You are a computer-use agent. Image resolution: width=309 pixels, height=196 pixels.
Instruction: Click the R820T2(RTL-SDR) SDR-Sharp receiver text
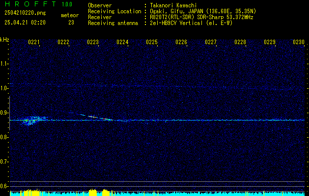[201, 17]
